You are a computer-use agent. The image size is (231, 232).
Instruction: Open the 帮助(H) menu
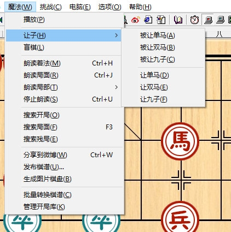(140, 7)
